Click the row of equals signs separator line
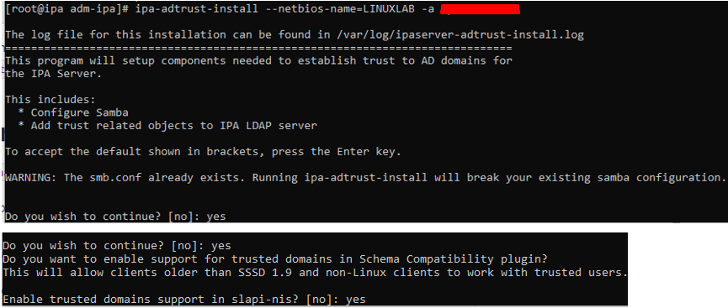 (258, 48)
